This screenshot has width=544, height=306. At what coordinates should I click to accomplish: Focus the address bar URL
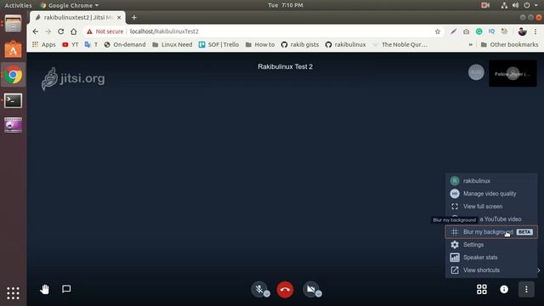pyautogui.click(x=164, y=31)
